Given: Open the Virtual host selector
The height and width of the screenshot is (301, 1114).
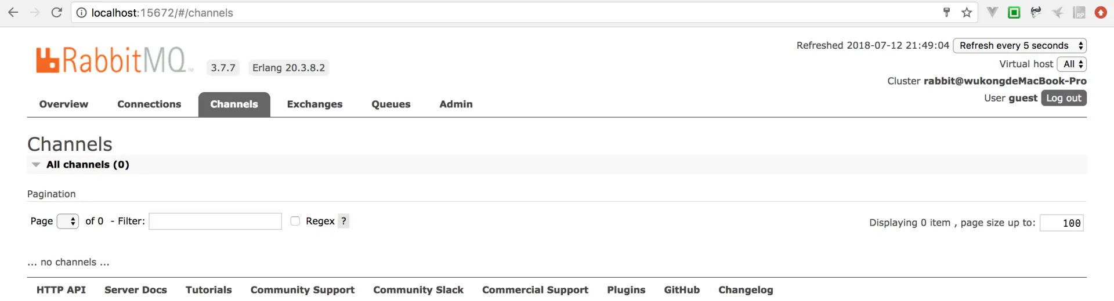Looking at the screenshot, I should (1071, 64).
